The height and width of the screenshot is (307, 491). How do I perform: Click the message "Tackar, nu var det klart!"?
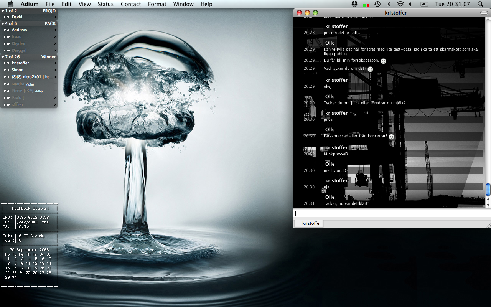coord(346,204)
